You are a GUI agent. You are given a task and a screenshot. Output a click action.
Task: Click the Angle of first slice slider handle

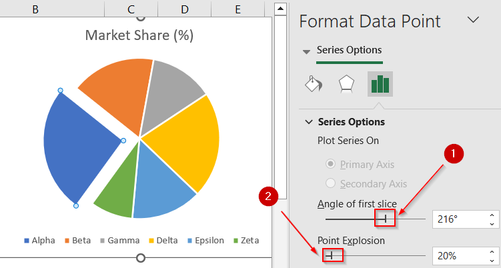386,219
